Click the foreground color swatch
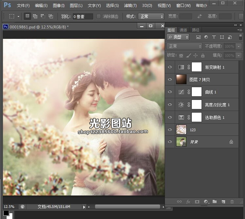This screenshot has width=245, height=219. (x=6, y=213)
